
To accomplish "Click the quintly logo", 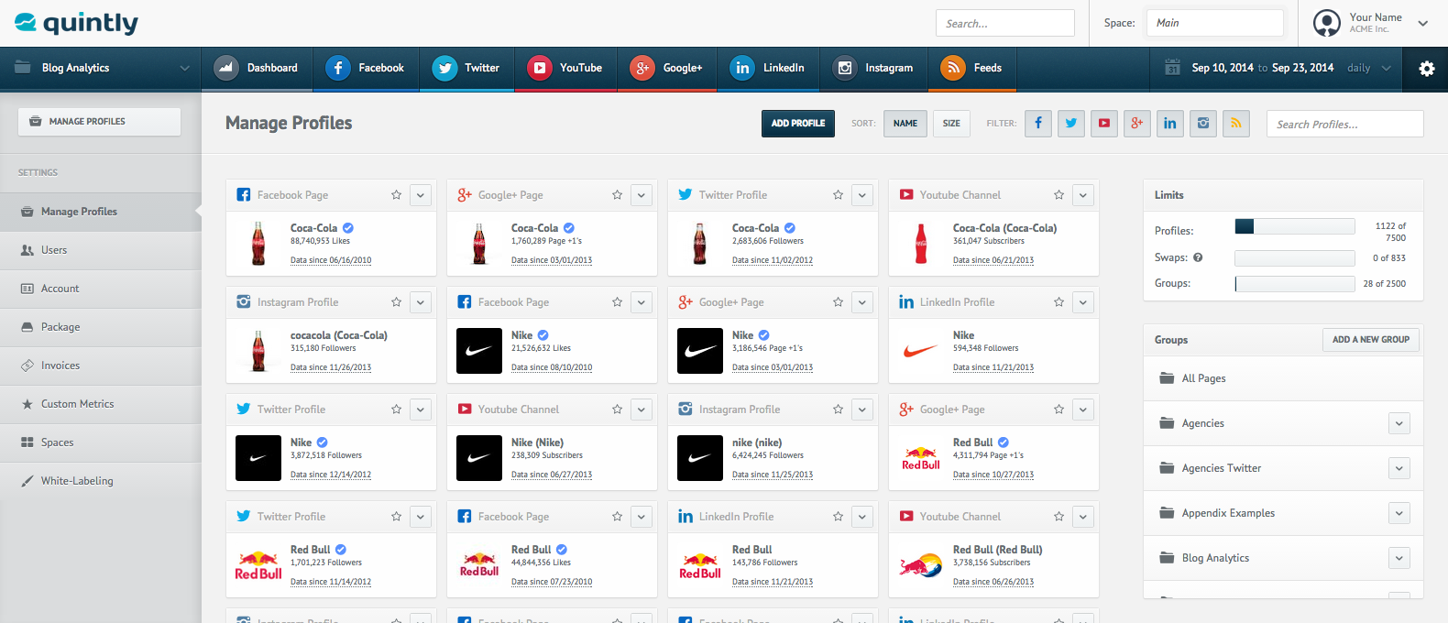I will [x=77, y=23].
